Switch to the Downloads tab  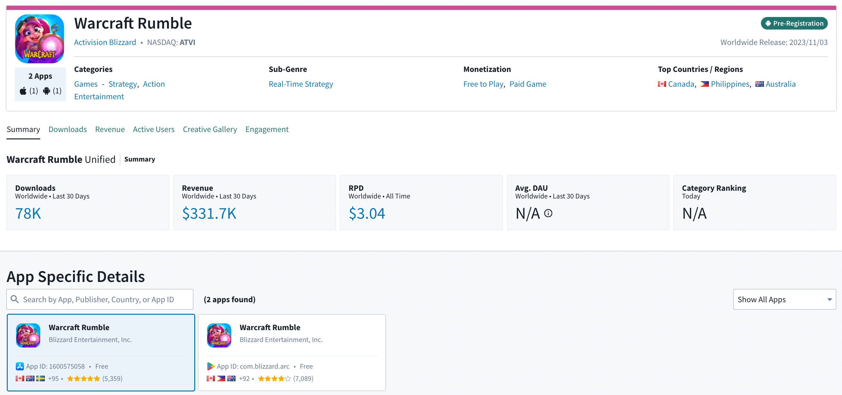(68, 129)
